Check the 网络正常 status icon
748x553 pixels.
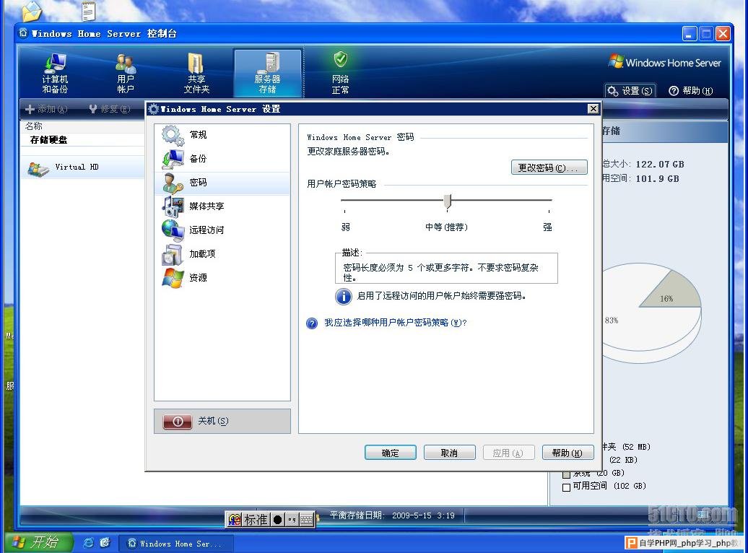(340, 60)
